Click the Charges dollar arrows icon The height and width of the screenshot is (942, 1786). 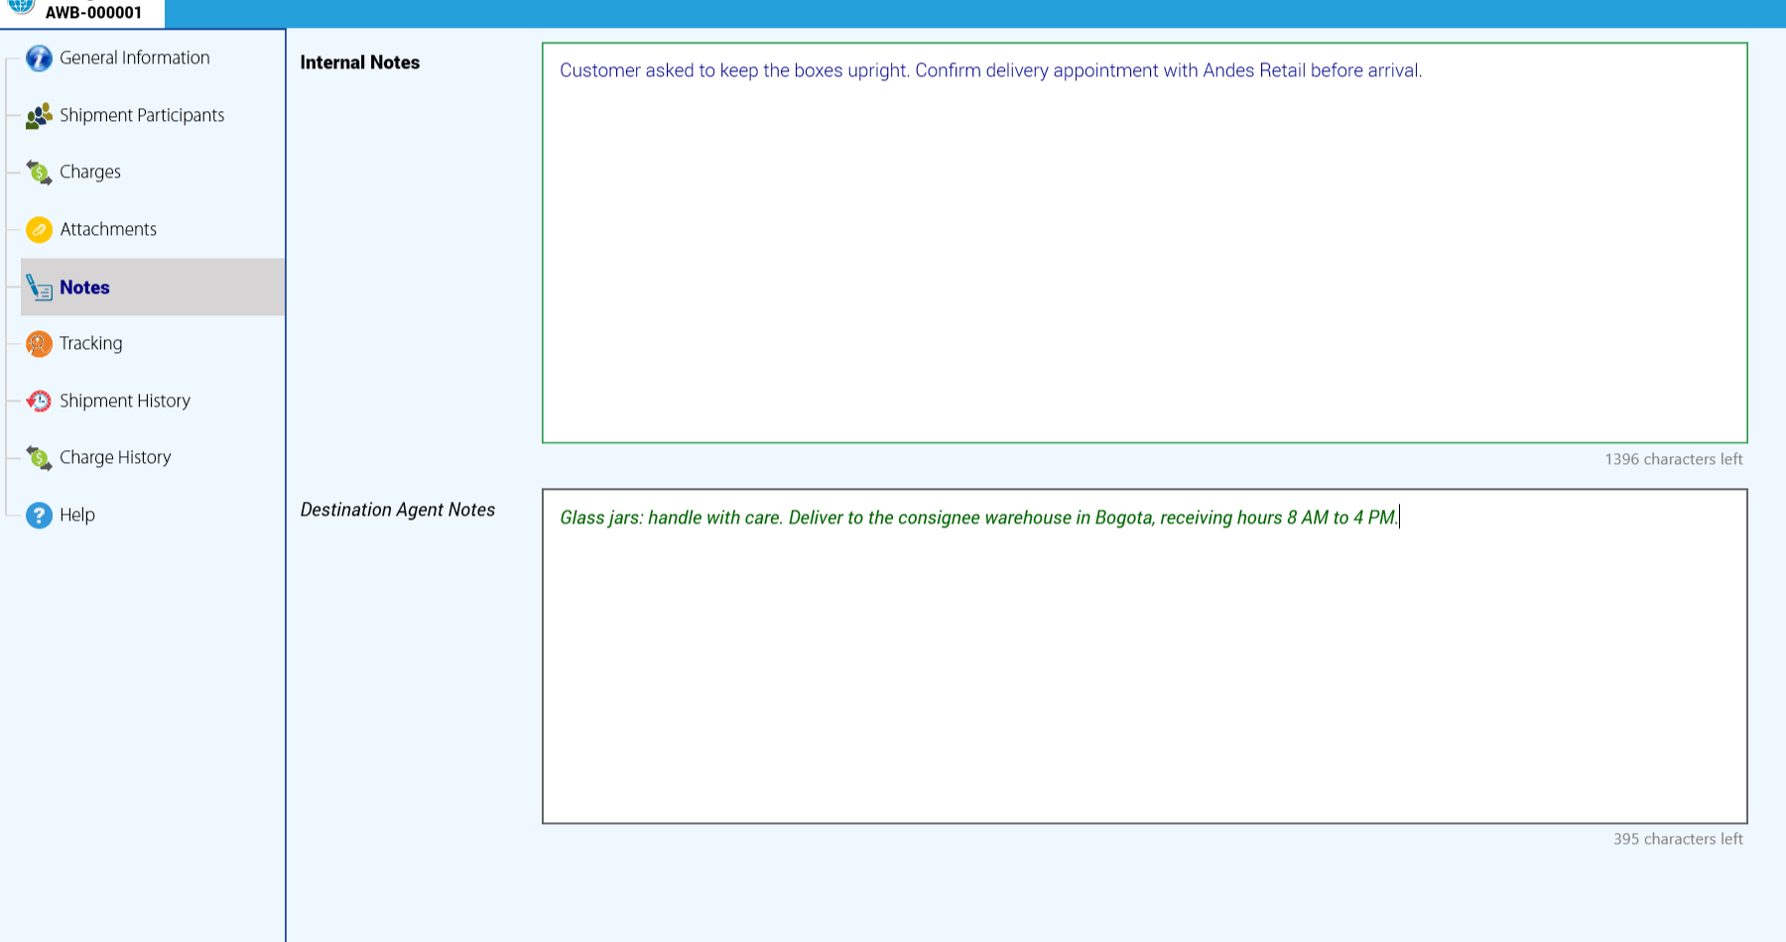[39, 173]
